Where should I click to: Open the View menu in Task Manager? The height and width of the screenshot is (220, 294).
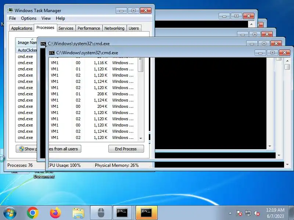tap(46, 18)
